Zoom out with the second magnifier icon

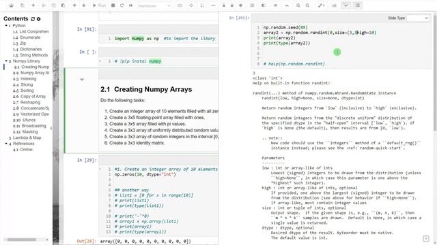point(307,5)
